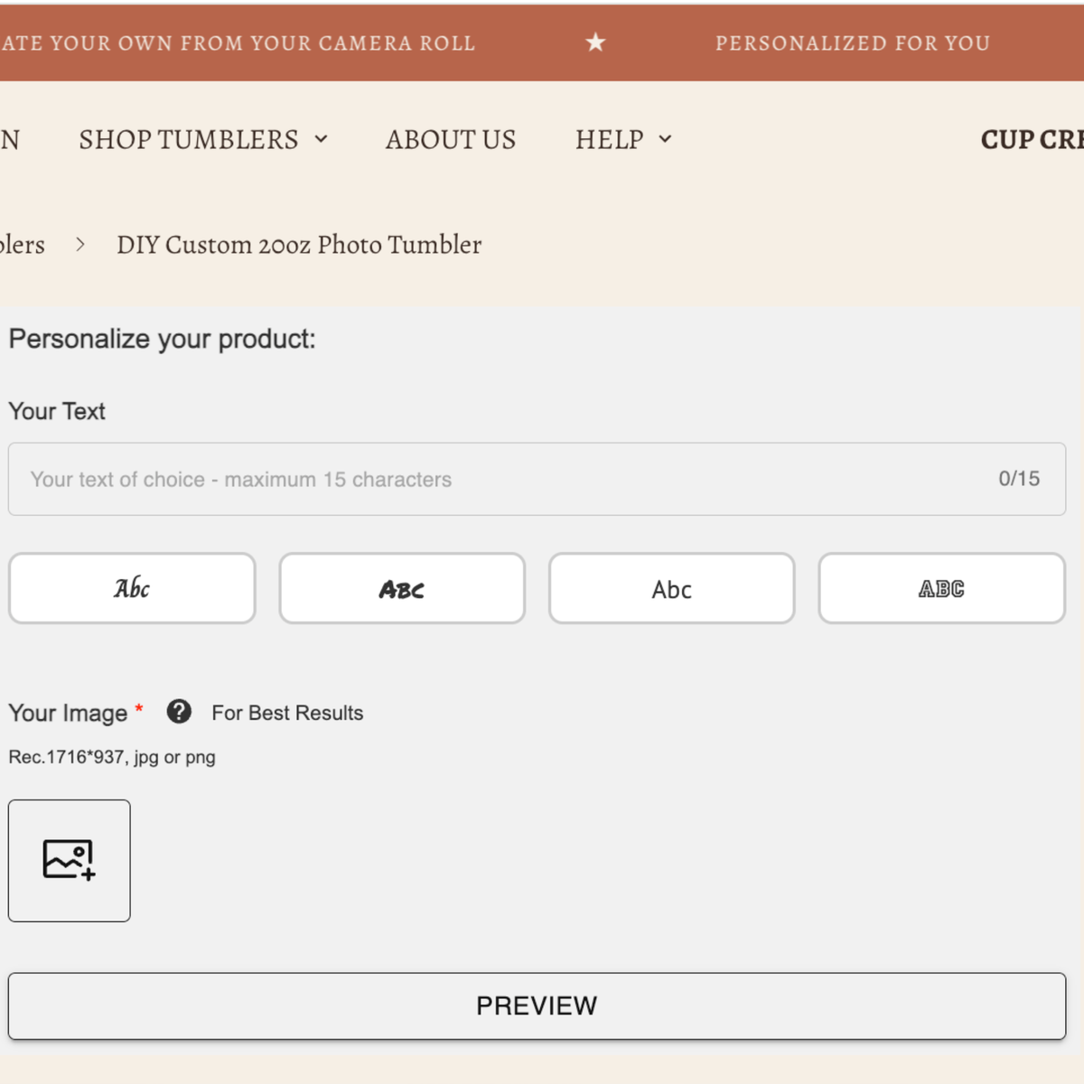1084x1084 pixels.
Task: Click the Cup Cre site logo
Action: [1033, 139]
